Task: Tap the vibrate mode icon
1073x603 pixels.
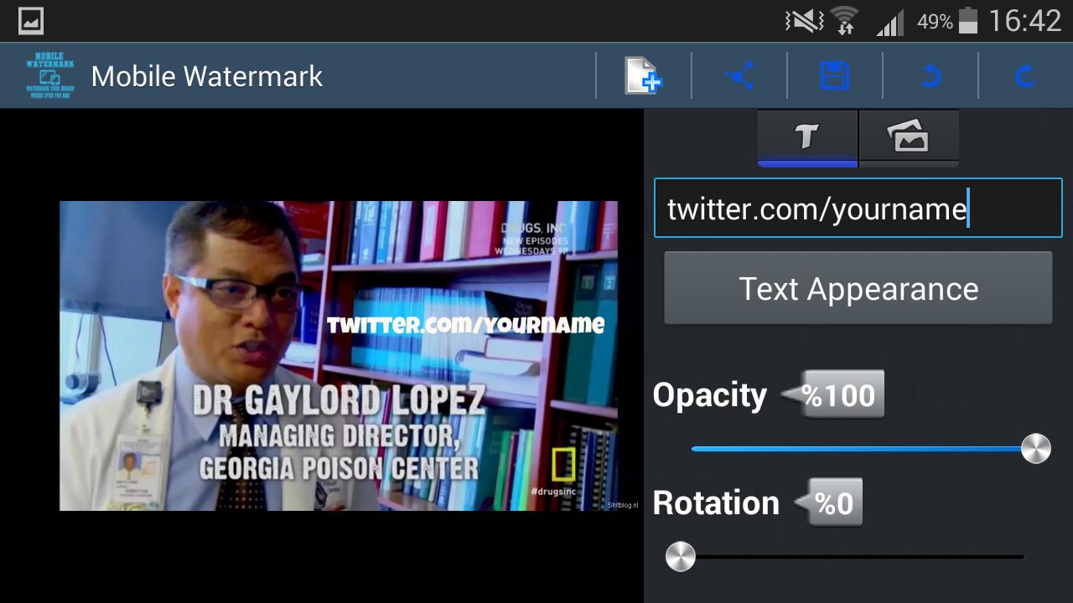Action: pos(804,20)
